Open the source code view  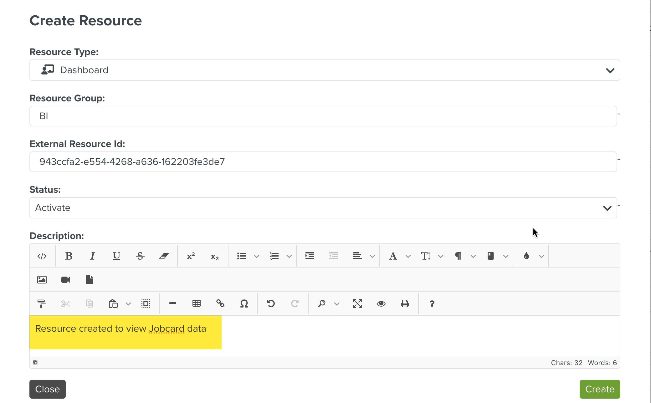tap(42, 256)
